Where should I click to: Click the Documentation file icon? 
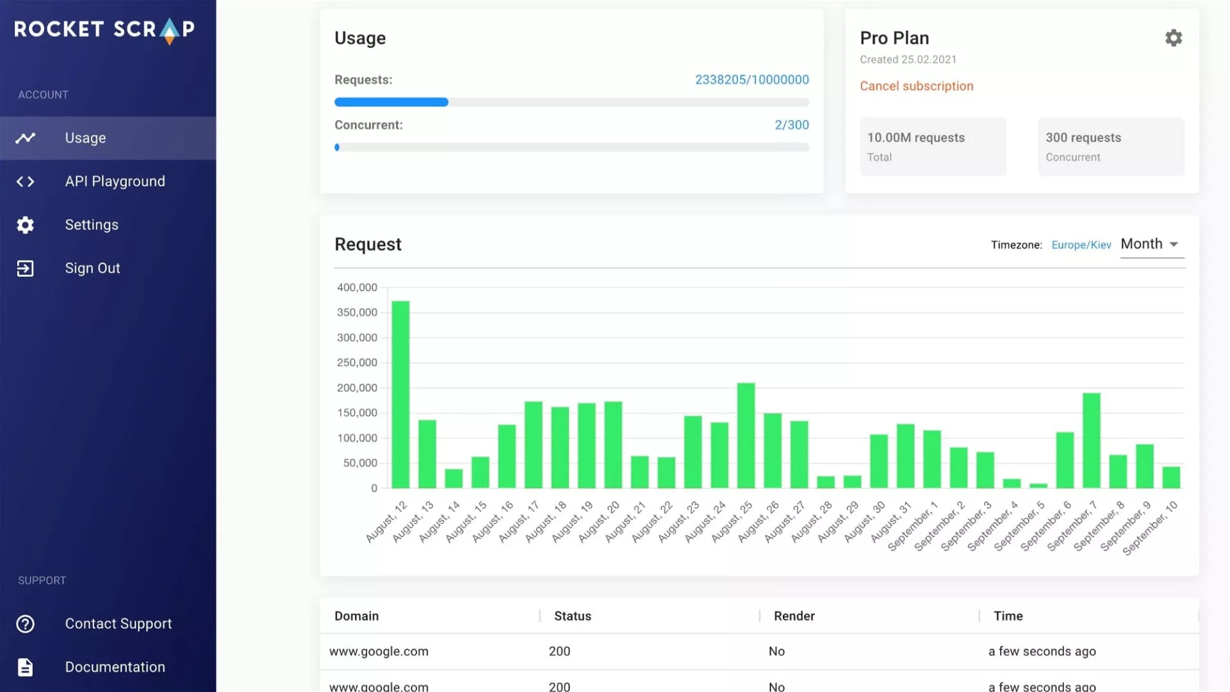[x=26, y=667]
